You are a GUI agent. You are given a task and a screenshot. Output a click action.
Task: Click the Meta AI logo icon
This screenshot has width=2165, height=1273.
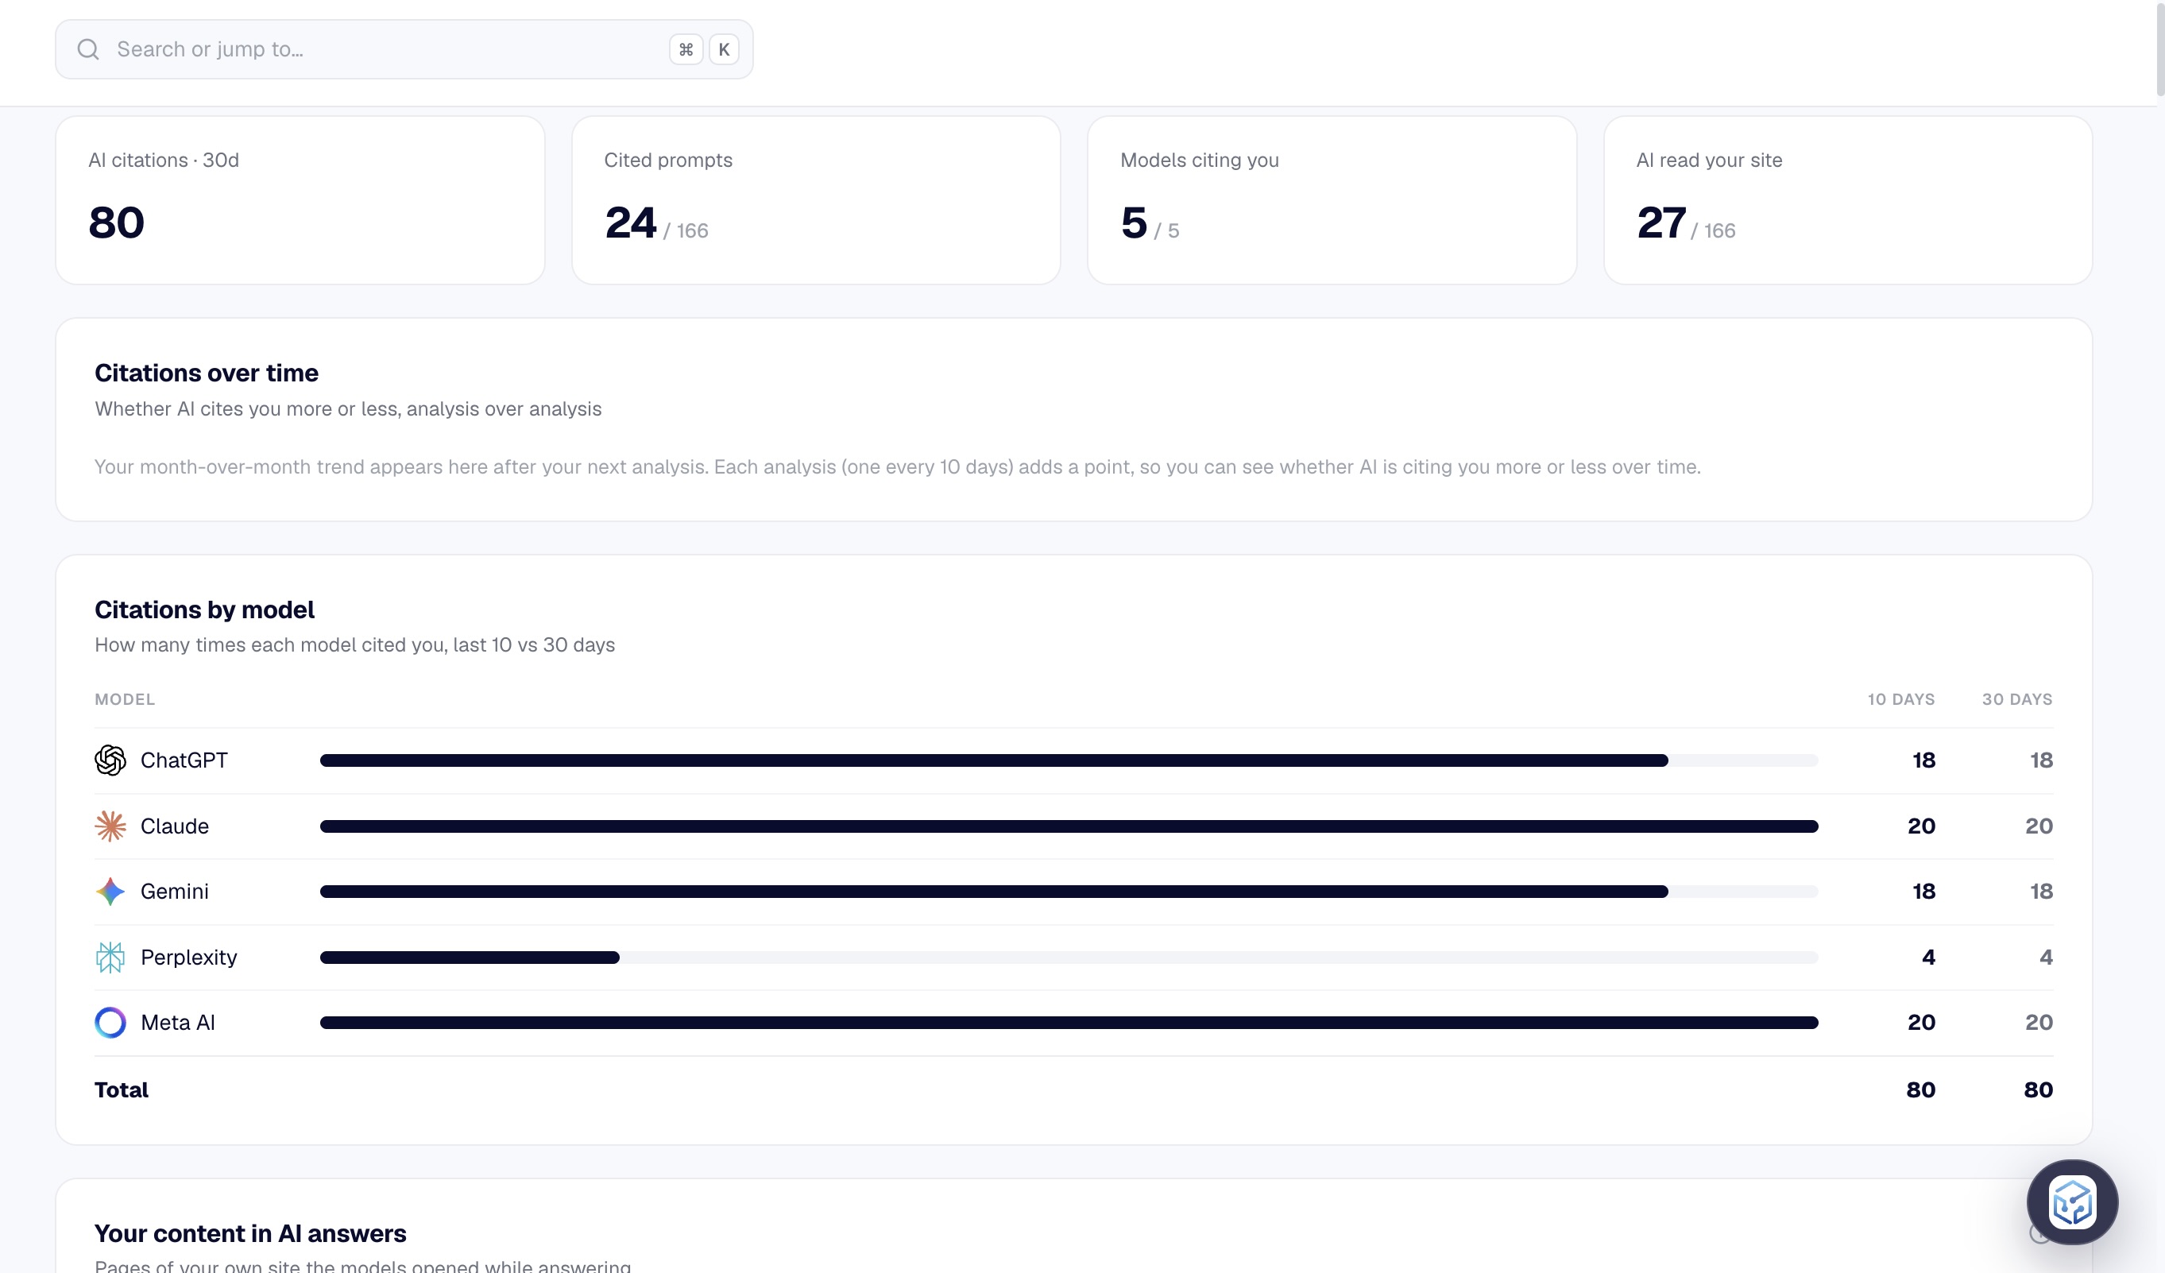coord(110,1022)
